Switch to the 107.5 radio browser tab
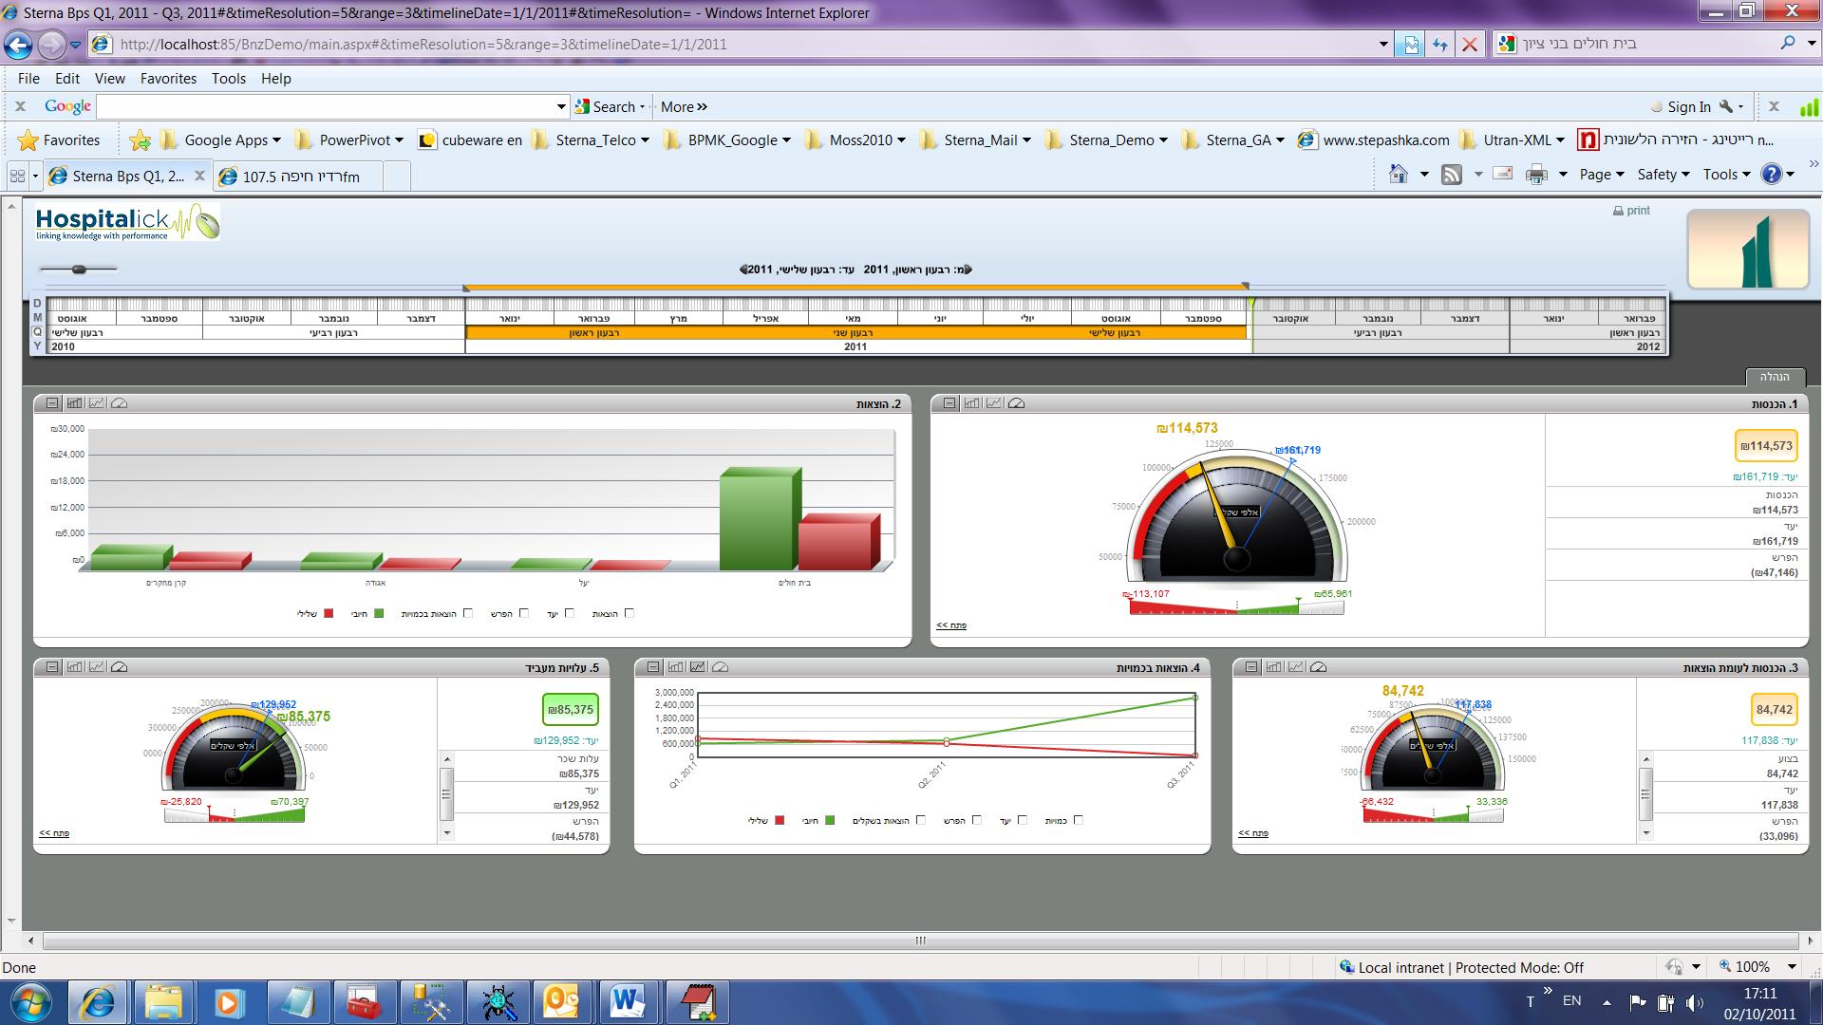1823x1025 pixels. point(300,177)
